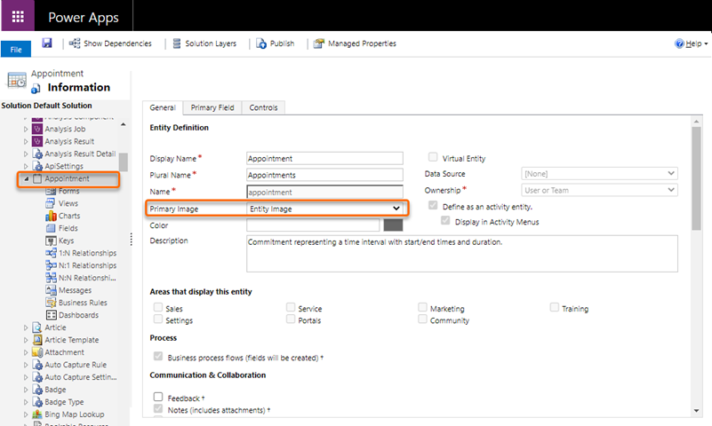
Task: Click the Save disk icon
Action: 47,43
